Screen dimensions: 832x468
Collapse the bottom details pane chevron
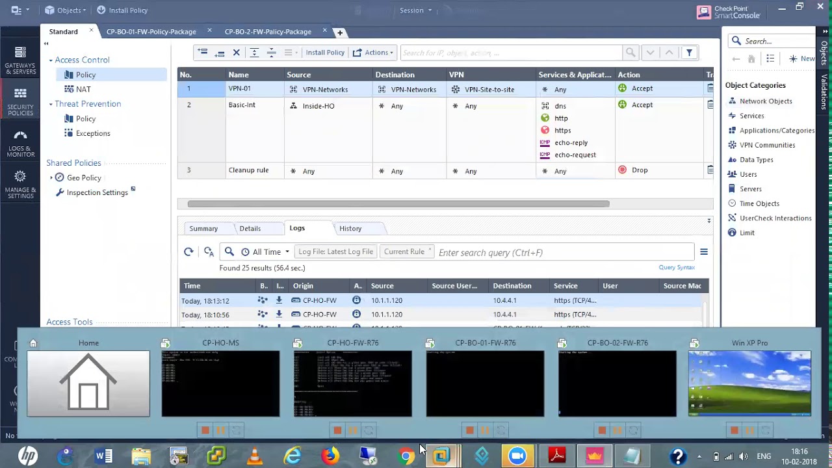[708, 221]
